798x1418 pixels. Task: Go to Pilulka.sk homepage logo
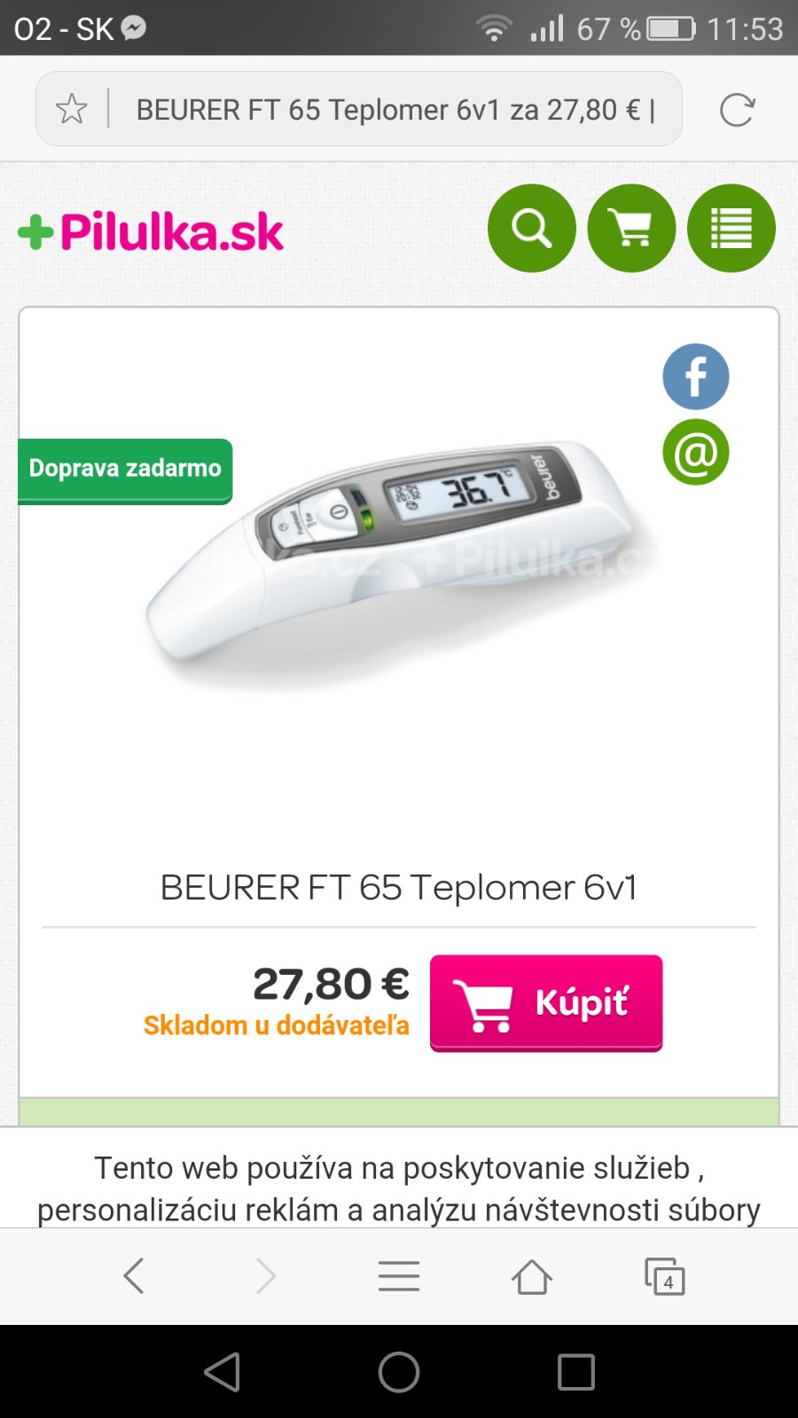(151, 232)
